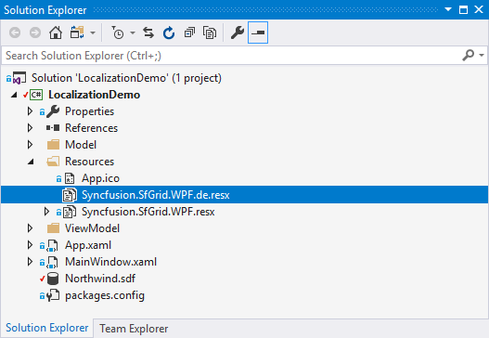This screenshot has width=489, height=338.
Task: Select Solution 'LocalizationDemo' node
Action: (x=126, y=78)
